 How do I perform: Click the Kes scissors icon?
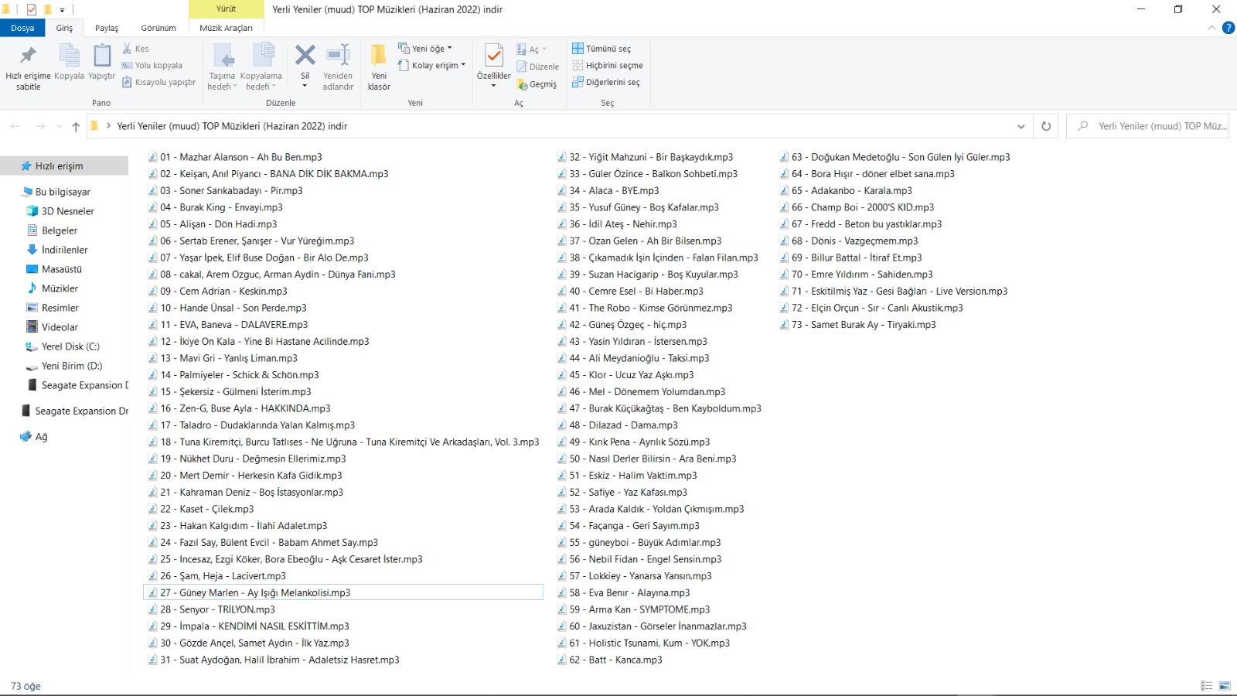[127, 49]
